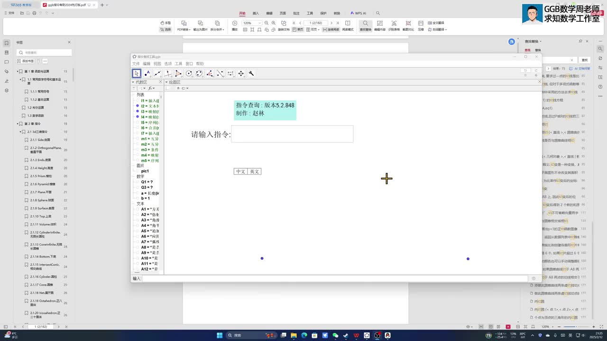Click the bookmark search field
The height and width of the screenshot is (341, 607).
click(x=44, y=53)
